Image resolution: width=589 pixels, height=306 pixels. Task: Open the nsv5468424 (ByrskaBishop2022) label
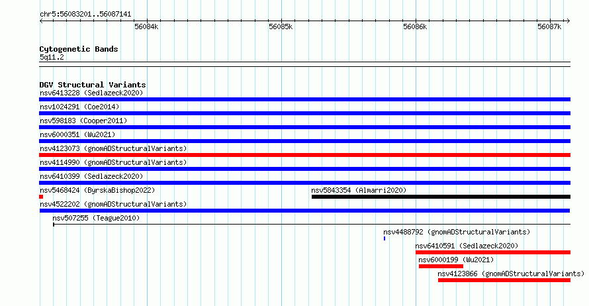click(97, 190)
